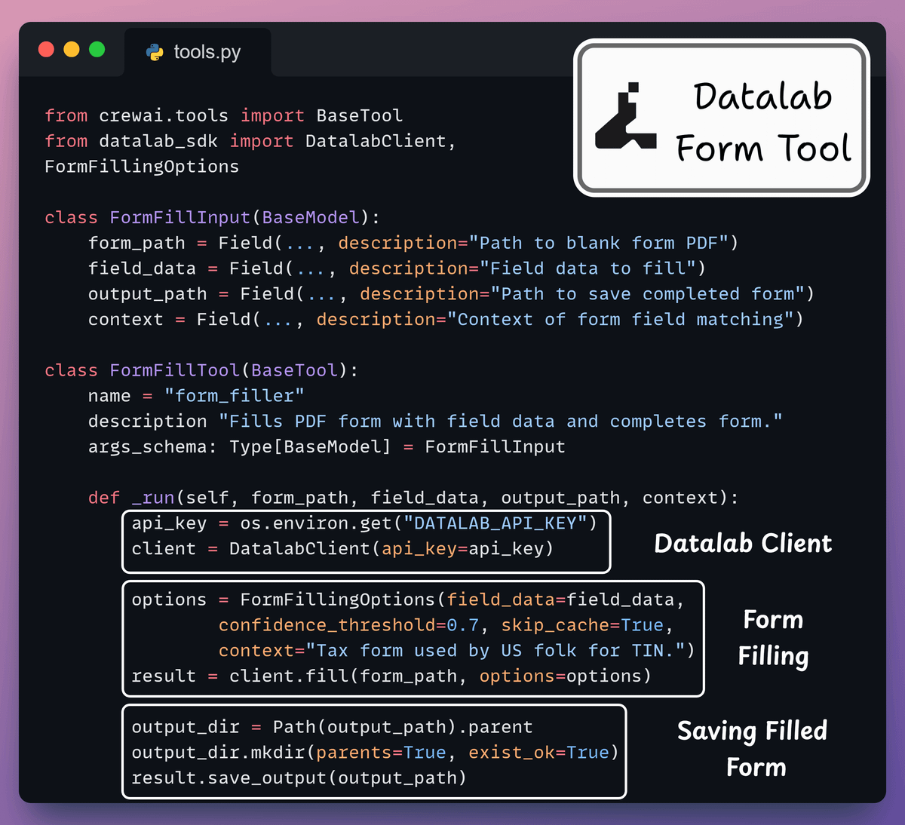The image size is (905, 825).
Task: Click the 'name = "form_filler"' line
Action: [196, 396]
